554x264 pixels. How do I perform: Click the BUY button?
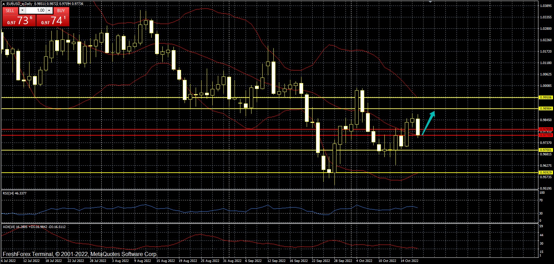[61, 10]
